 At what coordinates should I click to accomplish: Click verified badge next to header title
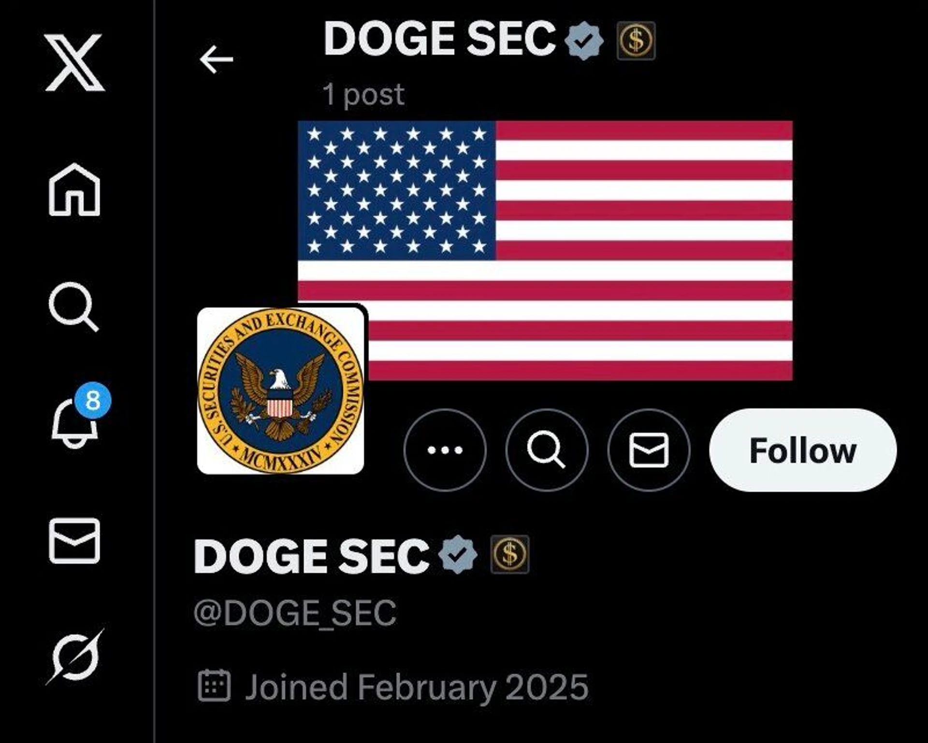(584, 41)
